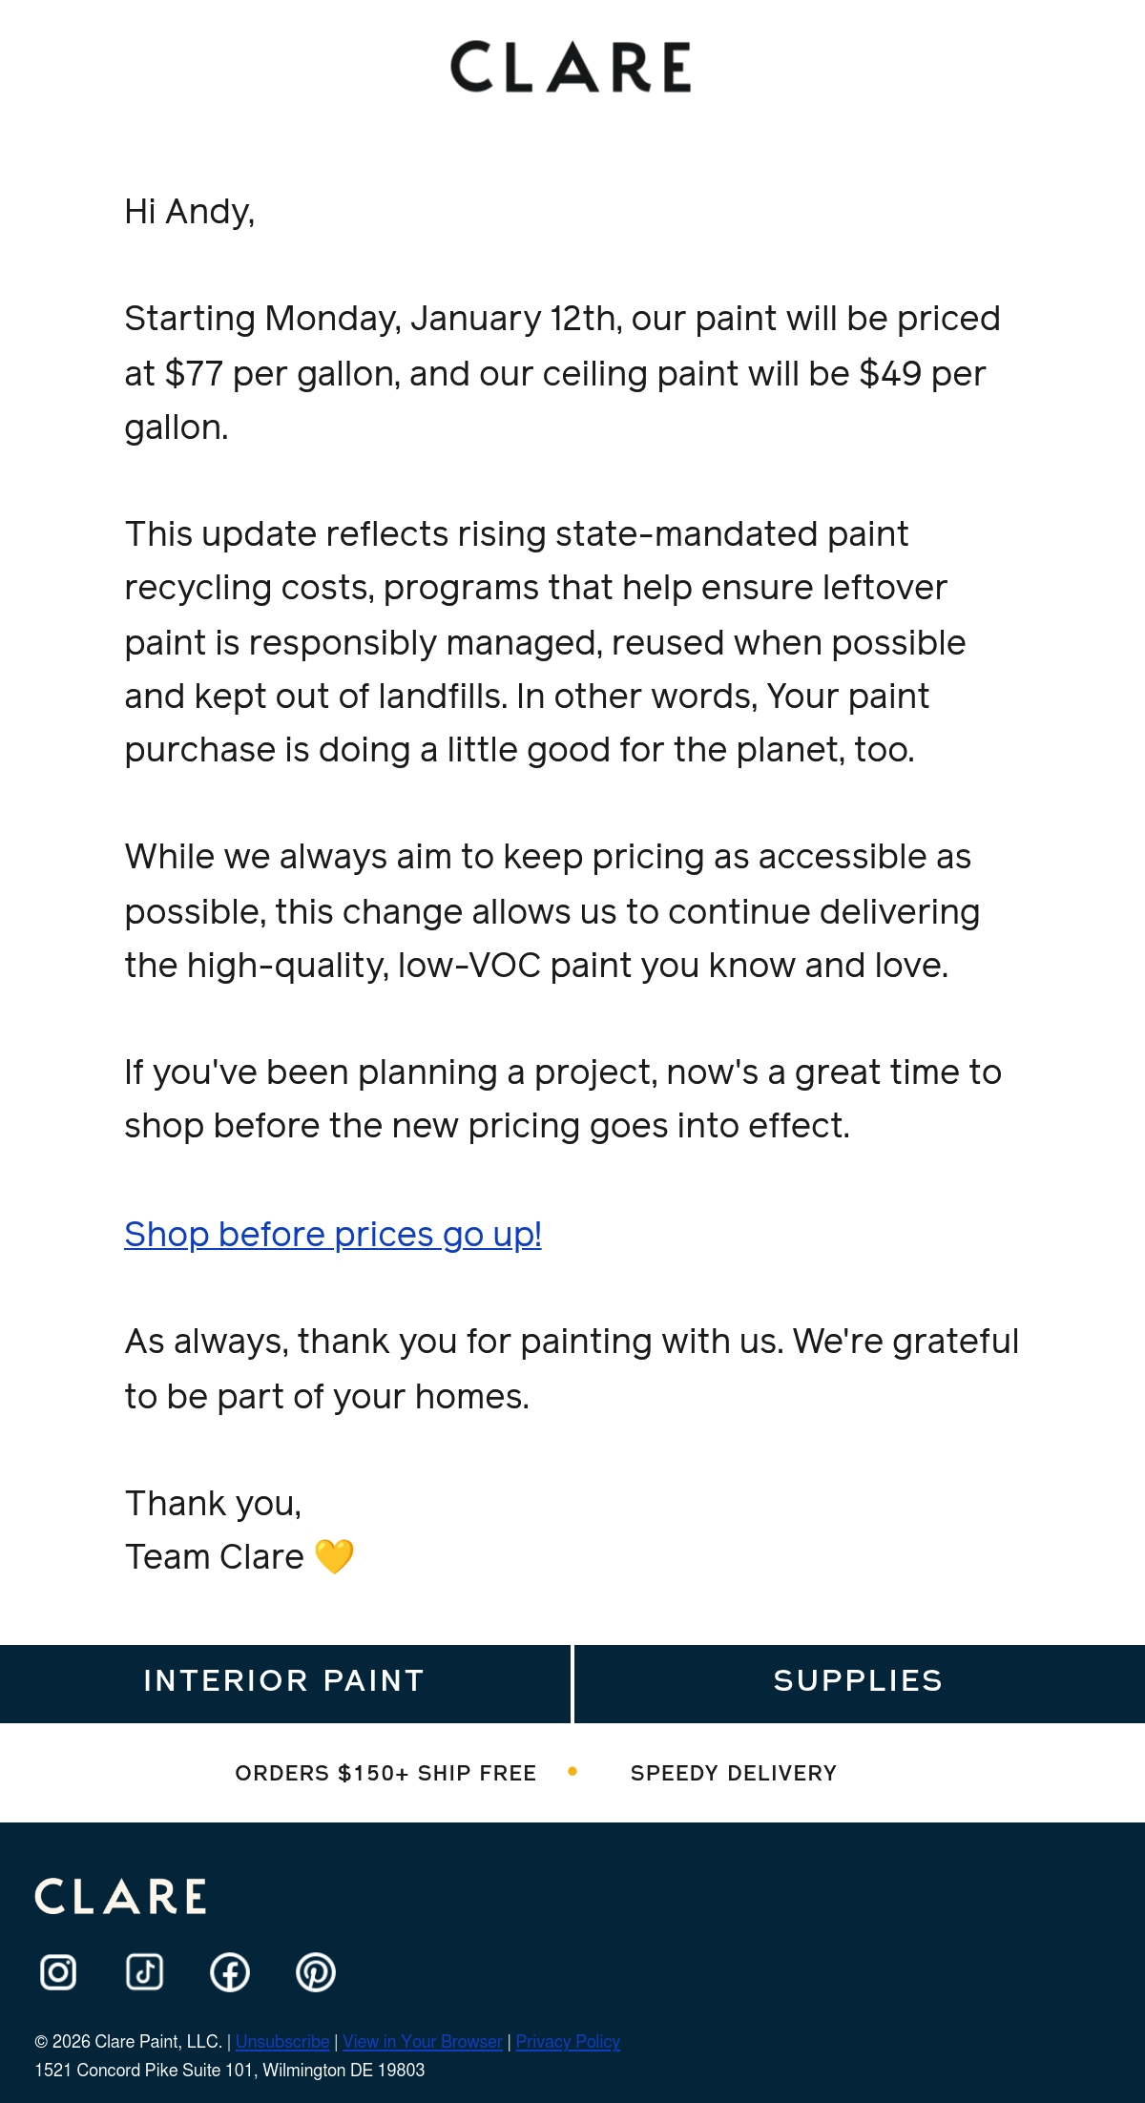Click the Wilmington DE street address text
The image size is (1145, 2103).
230,2070
